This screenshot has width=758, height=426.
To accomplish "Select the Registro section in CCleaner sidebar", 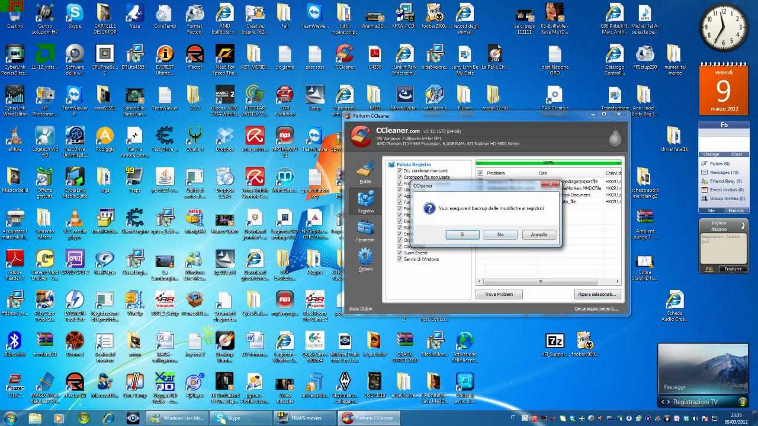I will coord(365,202).
